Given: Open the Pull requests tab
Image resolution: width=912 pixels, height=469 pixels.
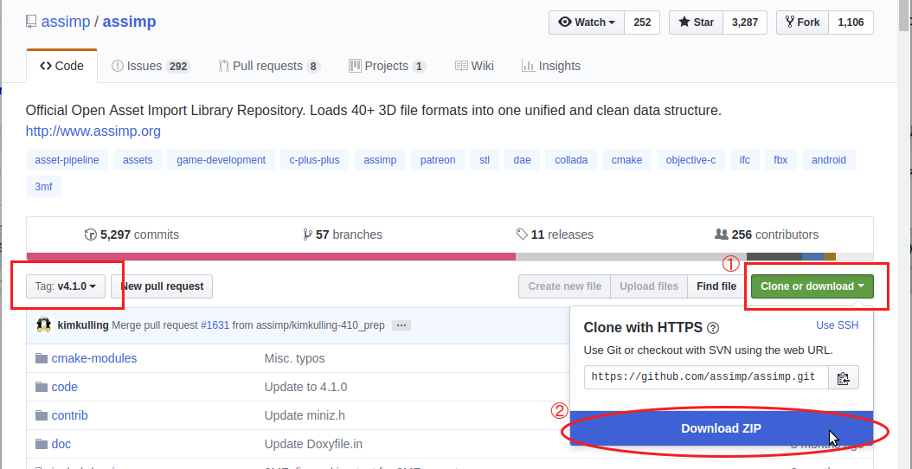Looking at the screenshot, I should 268,66.
